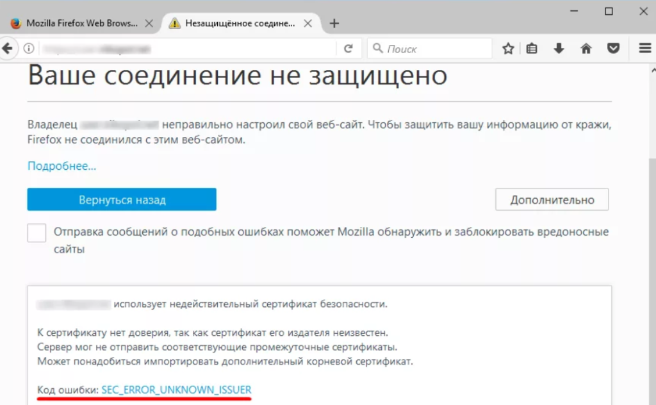656x405 pixels.
Task: Open the Подробнее… link
Action: (61, 167)
